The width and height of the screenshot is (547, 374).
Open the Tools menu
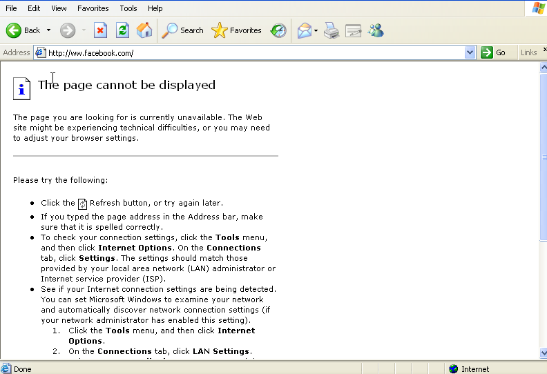click(128, 8)
